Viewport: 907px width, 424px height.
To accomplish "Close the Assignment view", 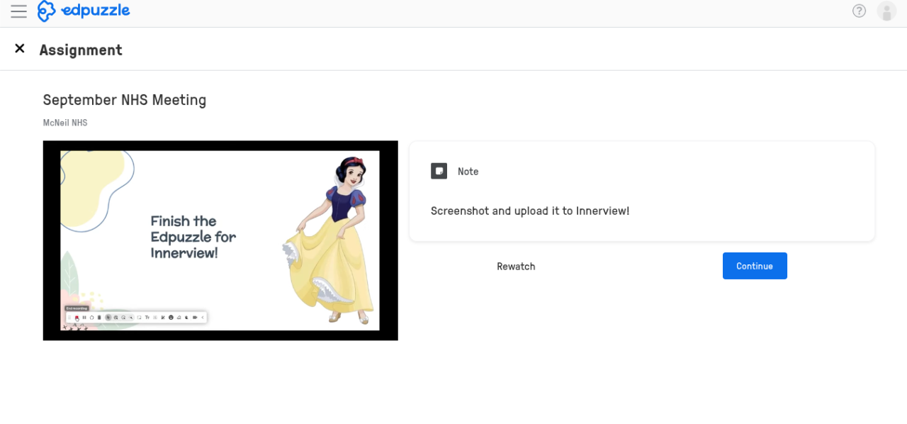I will [20, 48].
